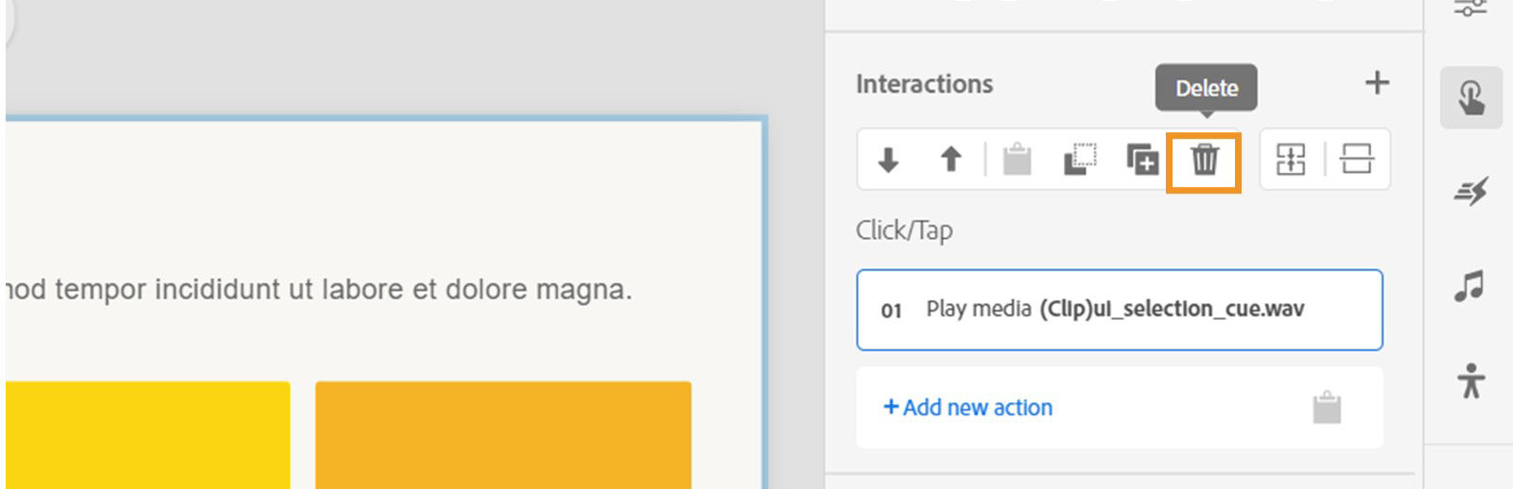Collapse all actions in Interactions toolbar
This screenshot has height=489, width=1513.
point(1356,160)
